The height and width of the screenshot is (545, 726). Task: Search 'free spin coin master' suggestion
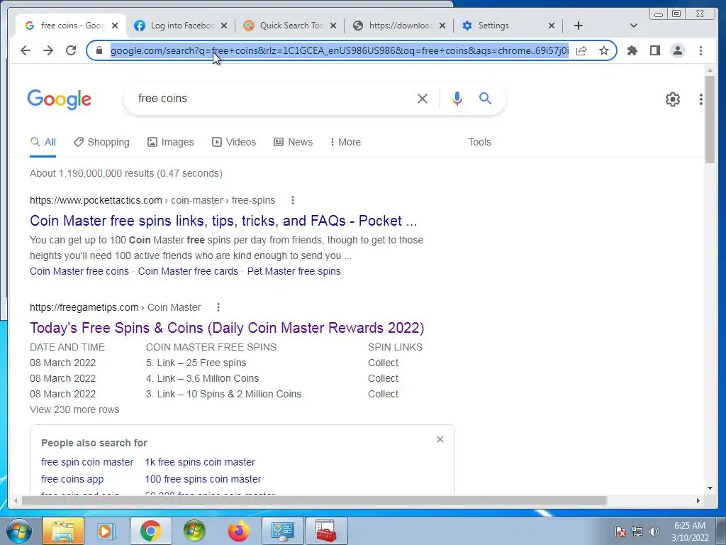point(87,462)
